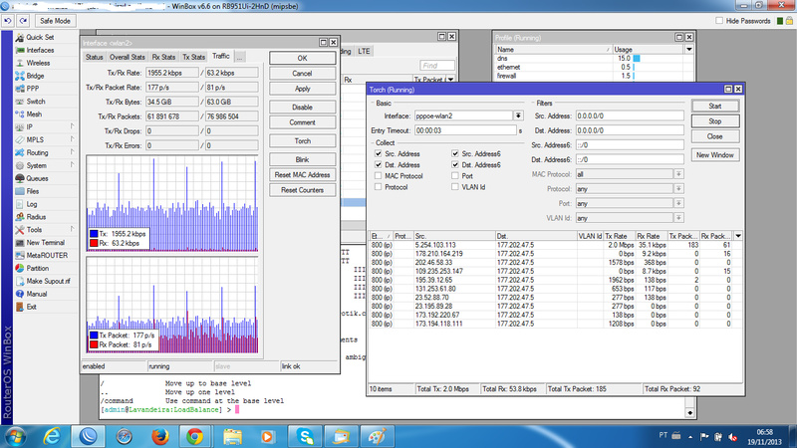Toggle the Hide Passwords checkbox
This screenshot has height=448, width=797.
coord(720,20)
